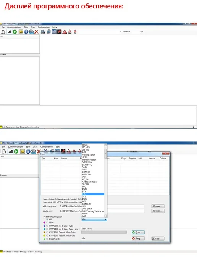Click the blue Info icon in lower window toolbar
This screenshot has height=263, width=197.
tap(28, 151)
